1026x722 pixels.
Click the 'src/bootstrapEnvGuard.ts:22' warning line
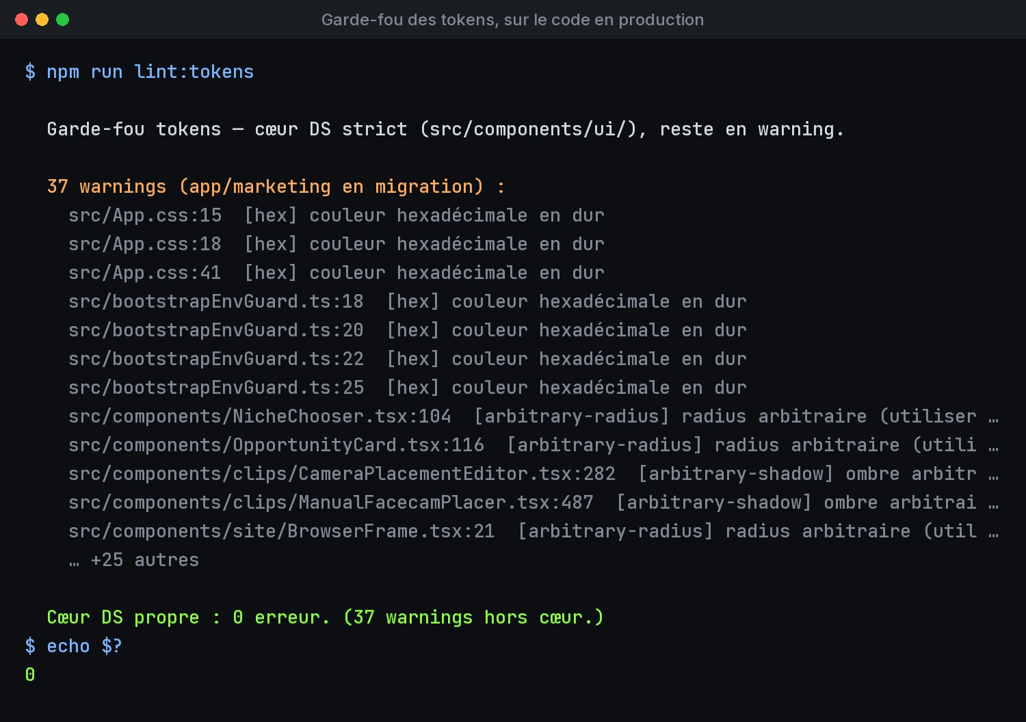click(408, 359)
